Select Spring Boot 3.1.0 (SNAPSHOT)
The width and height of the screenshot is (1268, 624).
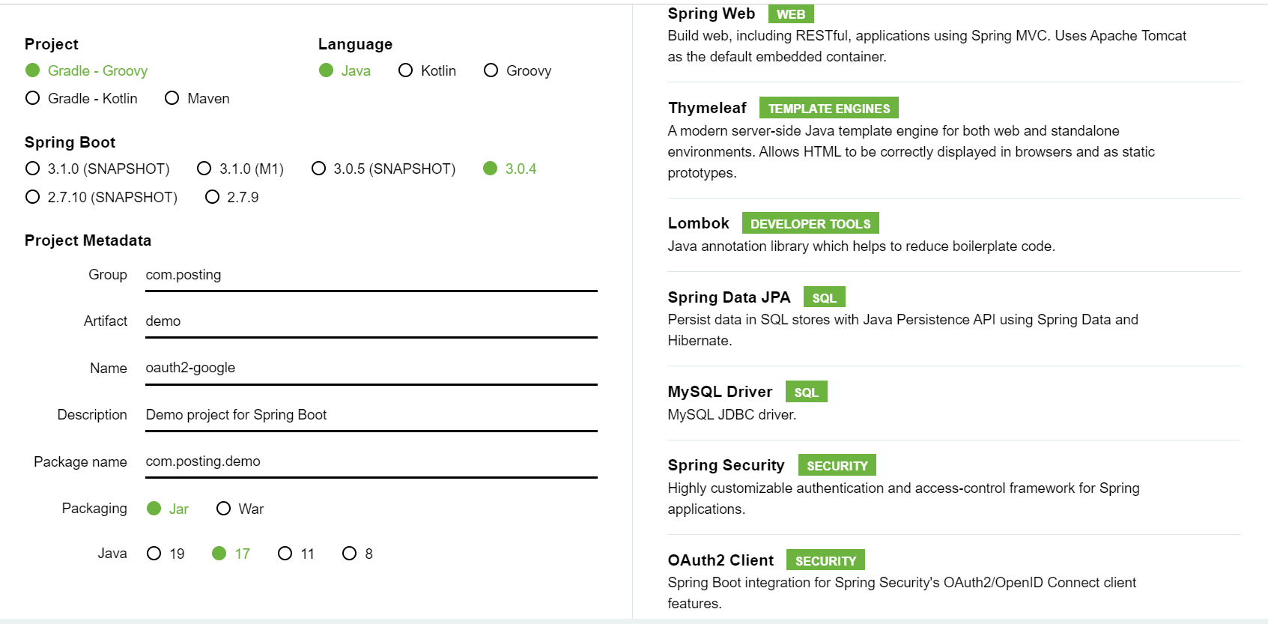(97, 169)
